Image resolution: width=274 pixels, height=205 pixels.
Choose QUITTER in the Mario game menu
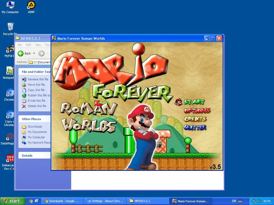(x=195, y=128)
